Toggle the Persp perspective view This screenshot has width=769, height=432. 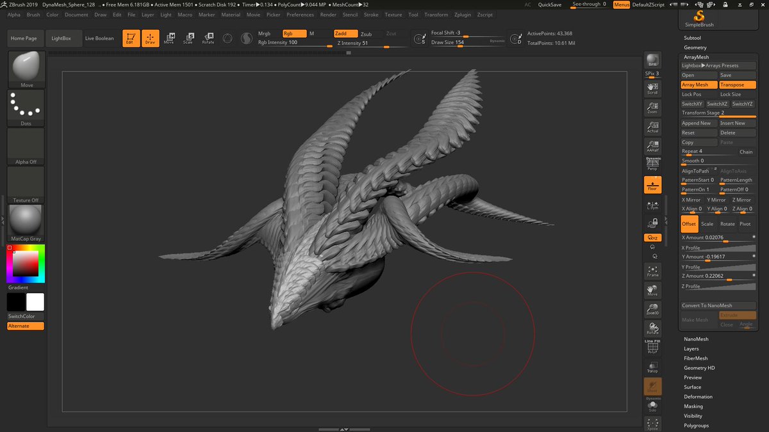(652, 165)
